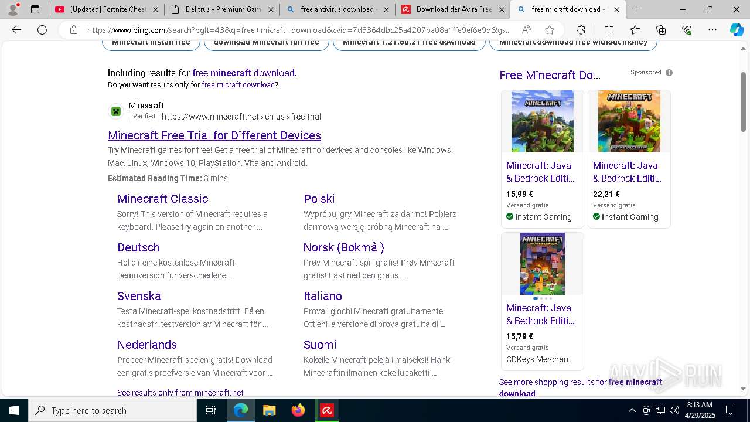Open Browser essentials heart icon
This screenshot has height=422, width=750.
click(687, 30)
